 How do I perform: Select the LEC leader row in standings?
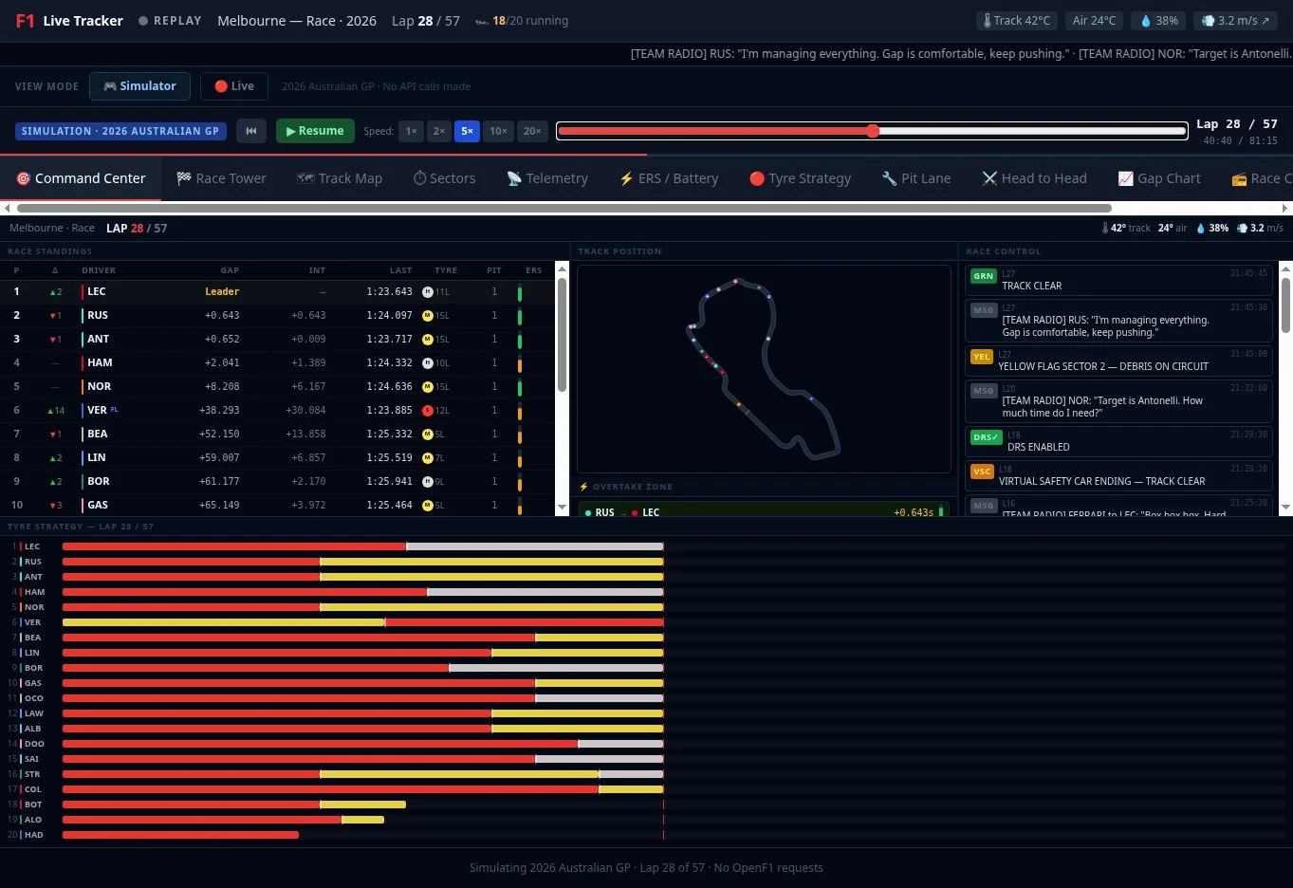click(x=277, y=291)
